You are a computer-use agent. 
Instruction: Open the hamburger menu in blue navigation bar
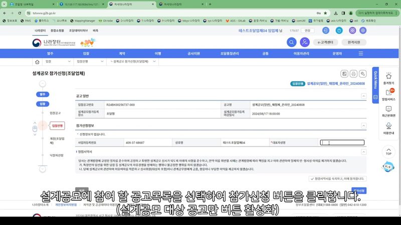361,53
